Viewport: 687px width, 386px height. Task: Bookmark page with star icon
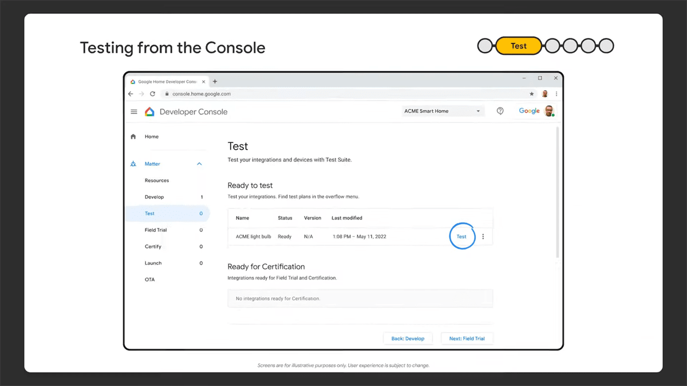click(532, 94)
